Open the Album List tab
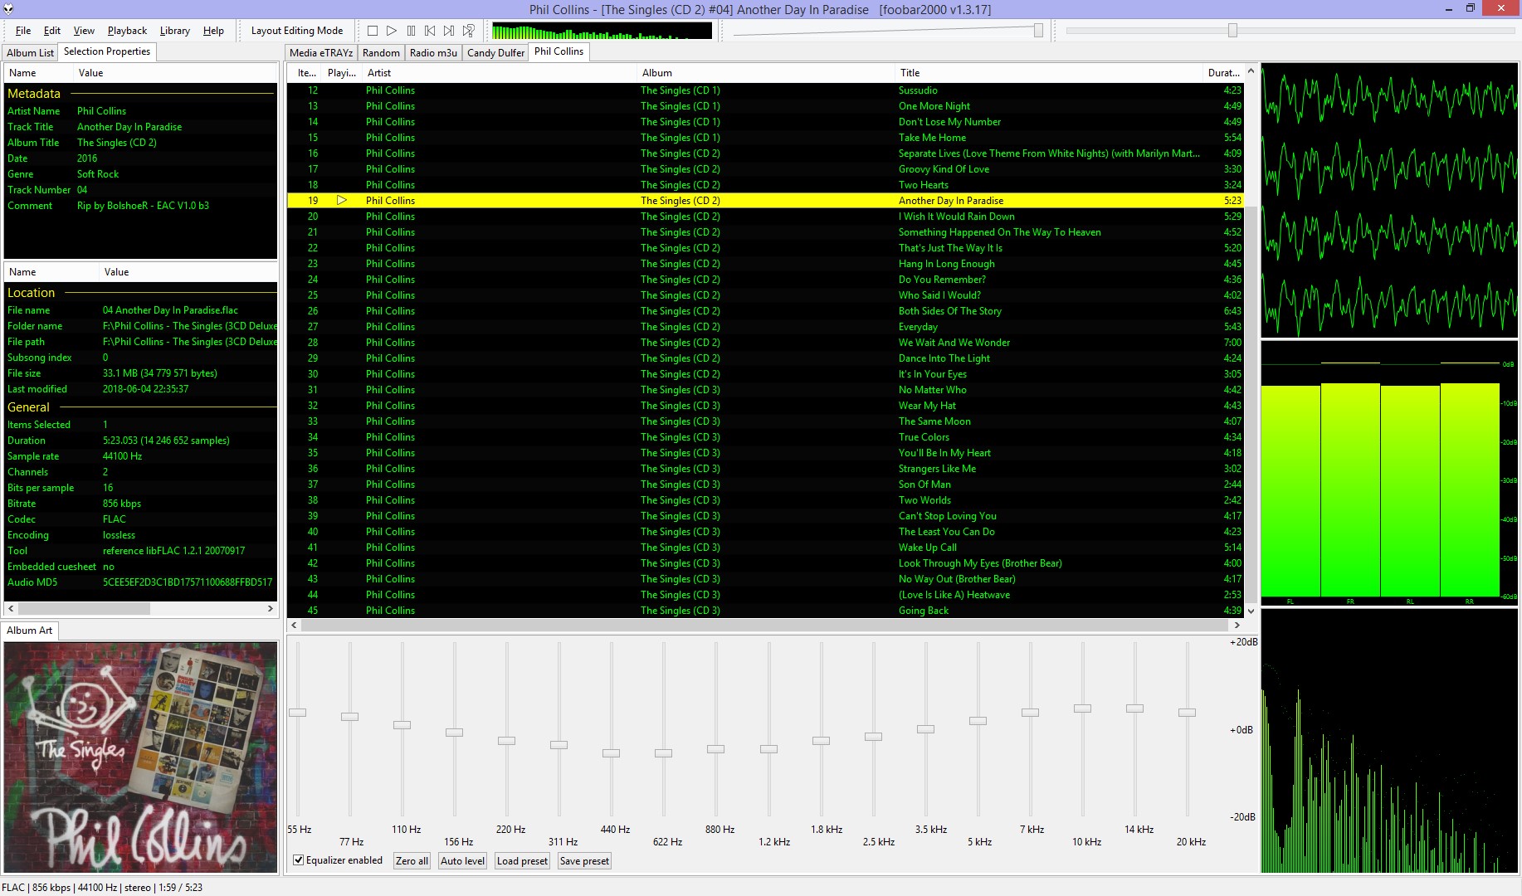The height and width of the screenshot is (896, 1522). point(29,51)
